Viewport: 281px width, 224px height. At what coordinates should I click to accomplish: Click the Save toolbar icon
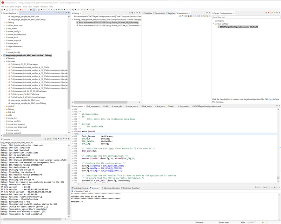click(x=7, y=10)
